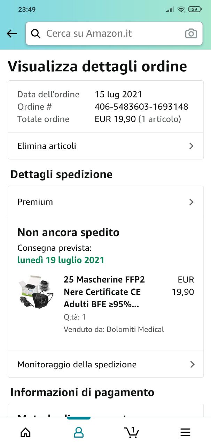Tap the order number 406-5483603-1693148
This screenshot has width=211, height=447.
[x=141, y=107]
